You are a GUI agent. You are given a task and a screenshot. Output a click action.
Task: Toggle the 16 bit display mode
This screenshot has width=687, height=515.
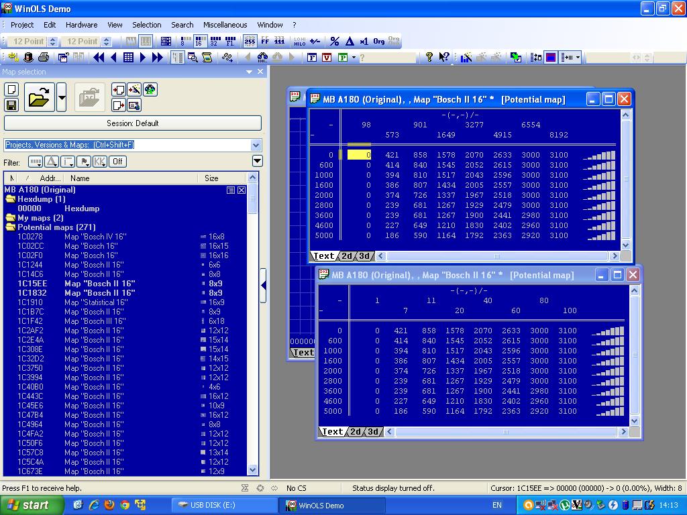coord(200,41)
